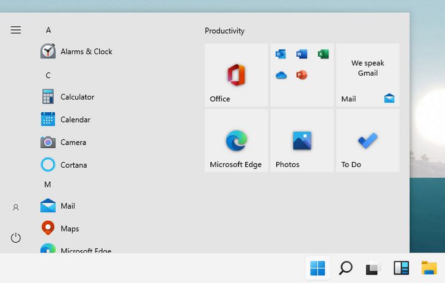Open Cortana from app list
The image size is (445, 283).
coord(64,165)
